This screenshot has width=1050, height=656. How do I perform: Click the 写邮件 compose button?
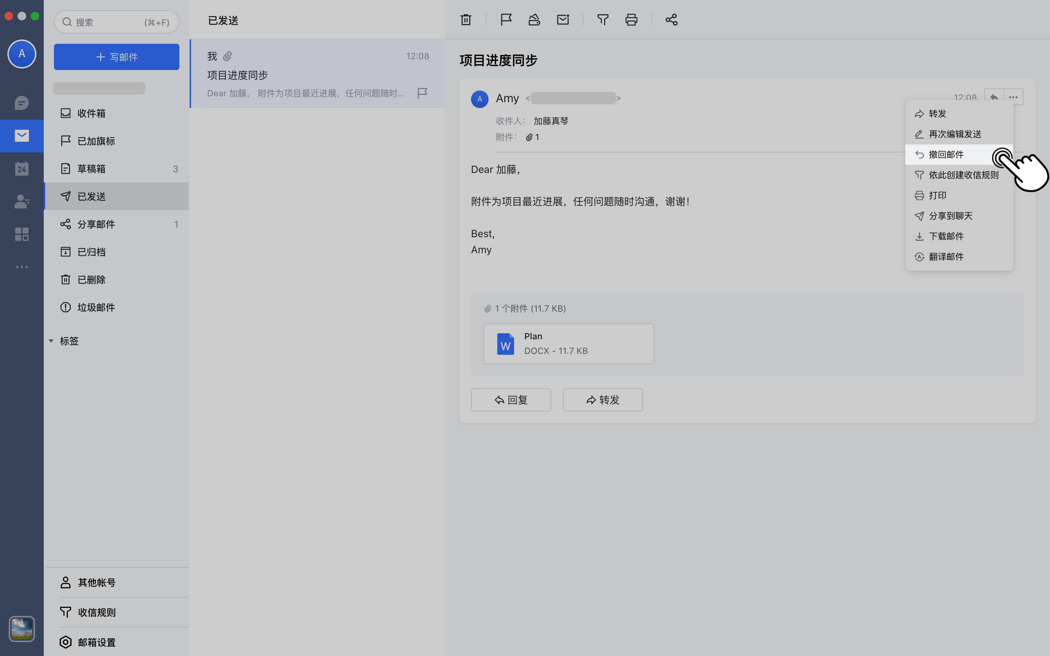[116, 57]
